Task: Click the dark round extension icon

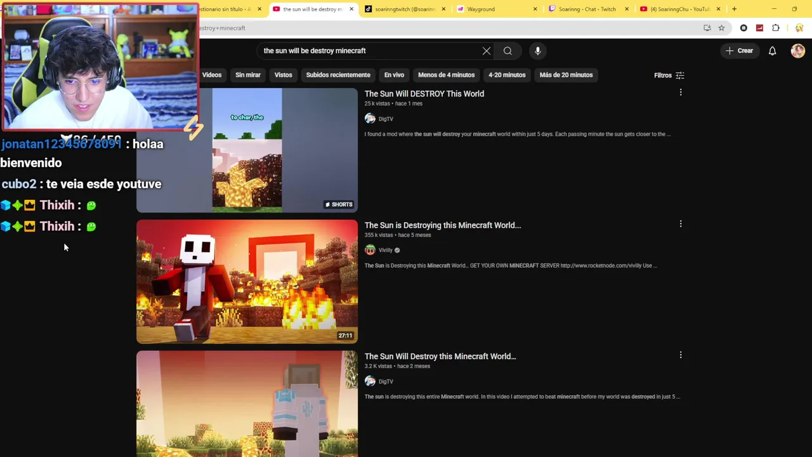Action: pyautogui.click(x=743, y=28)
